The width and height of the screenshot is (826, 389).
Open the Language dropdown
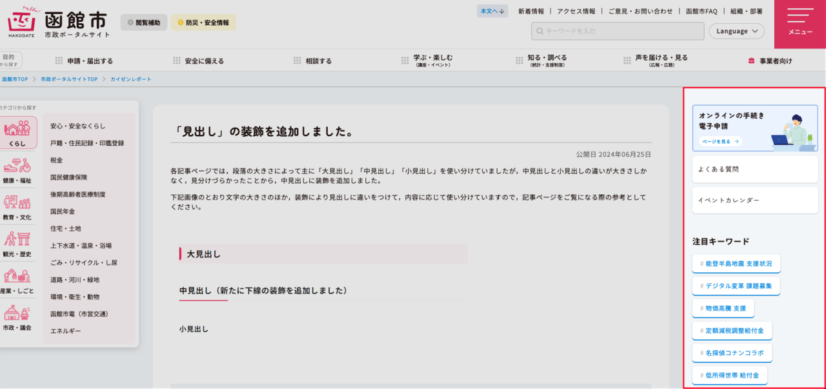pyautogui.click(x=736, y=31)
